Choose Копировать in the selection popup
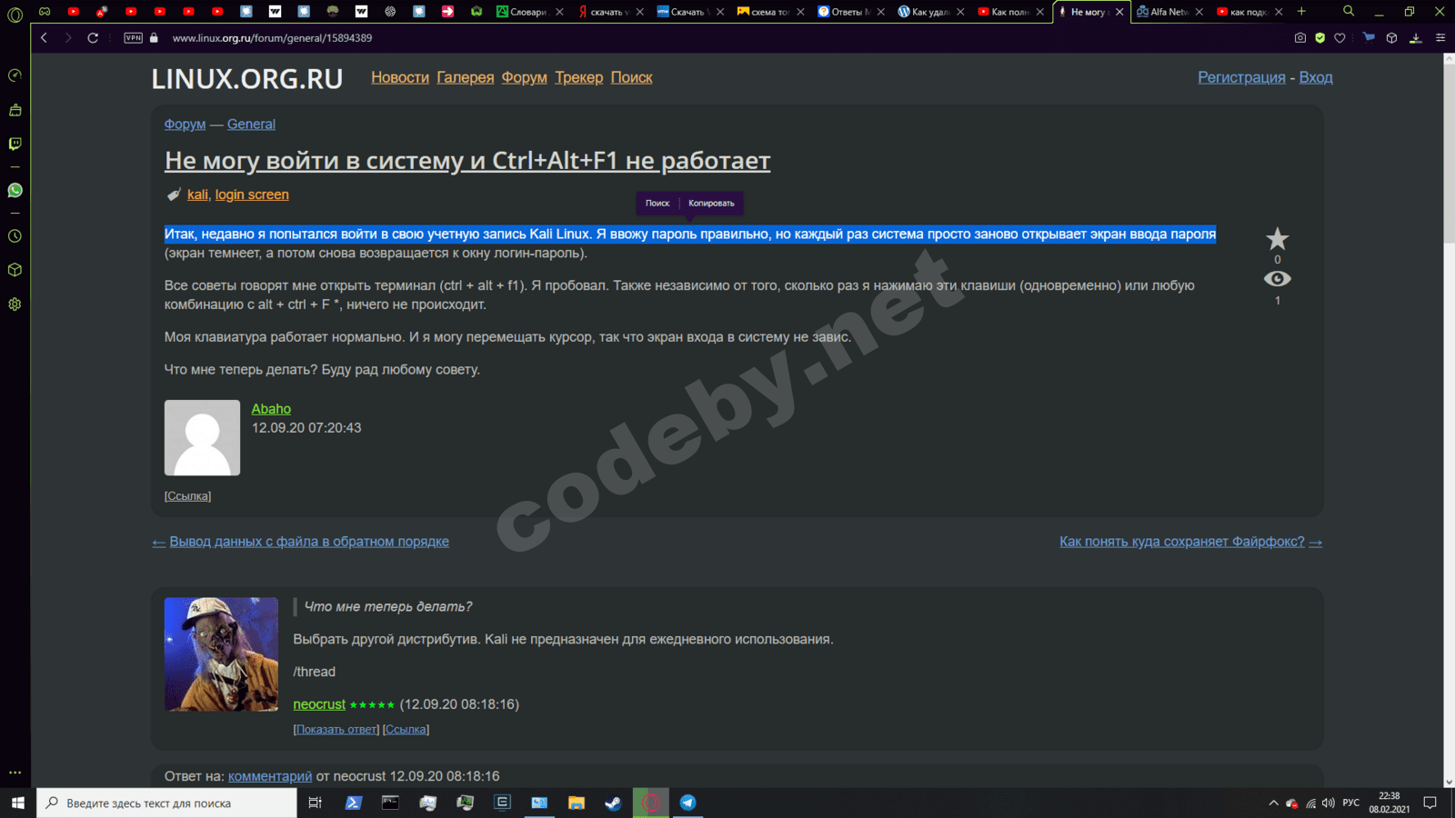The image size is (1455, 818). coord(711,203)
